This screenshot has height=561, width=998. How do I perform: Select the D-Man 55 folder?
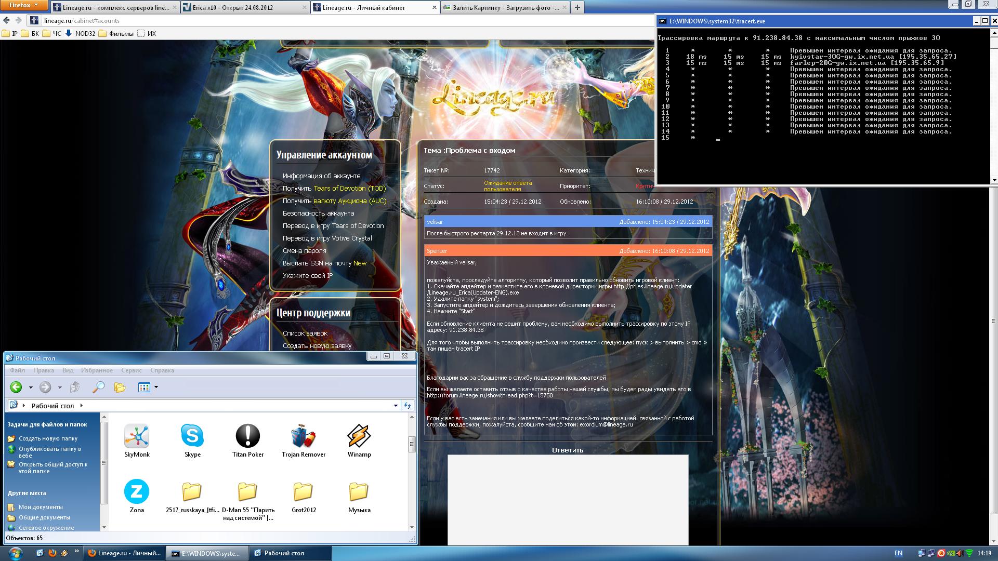click(x=248, y=491)
